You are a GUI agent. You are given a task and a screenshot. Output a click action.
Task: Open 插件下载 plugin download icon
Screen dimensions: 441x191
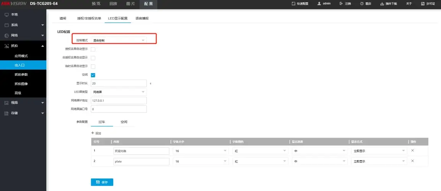click(382, 3)
